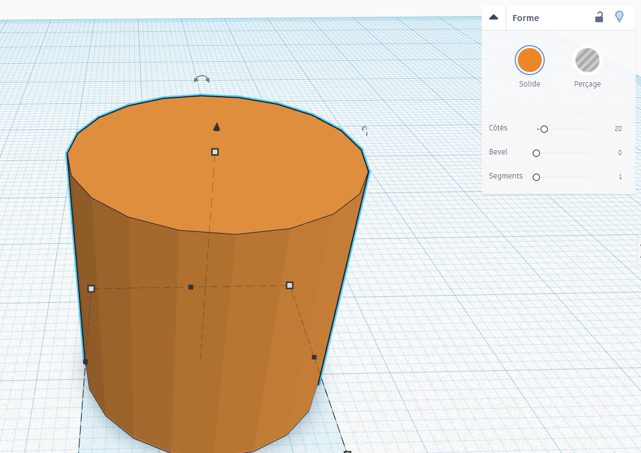Viewport: 641px width, 453px height.
Task: Click the Segments label
Action: pos(506,176)
